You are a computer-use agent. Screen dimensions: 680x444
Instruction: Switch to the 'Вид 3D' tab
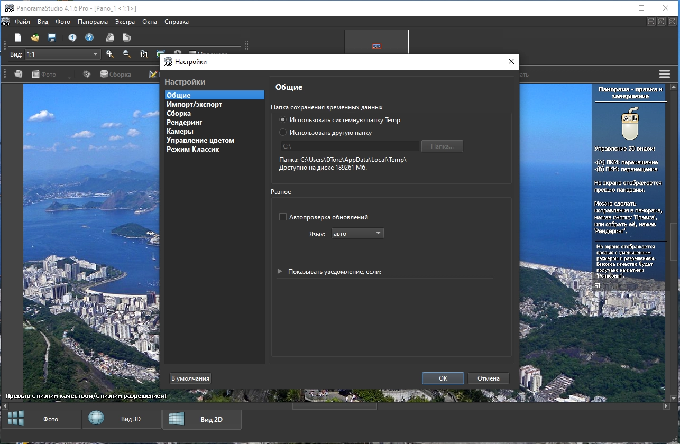tap(122, 419)
